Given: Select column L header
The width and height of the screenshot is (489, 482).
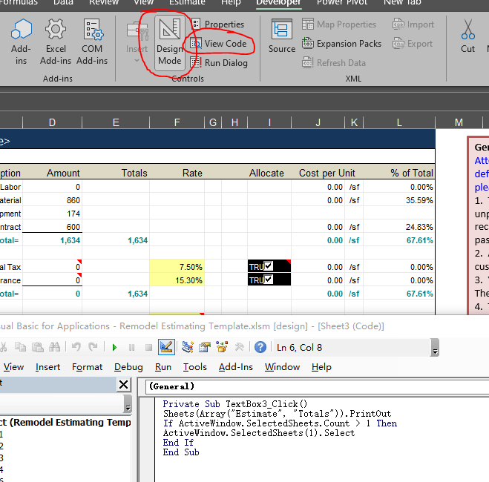Looking at the screenshot, I should tap(399, 122).
